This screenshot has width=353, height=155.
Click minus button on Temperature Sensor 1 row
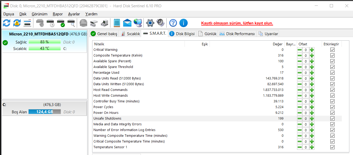point(300,147)
